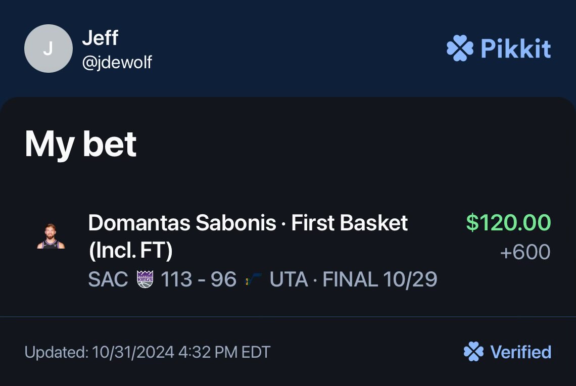The image size is (576, 386).
Task: Click the Updated 10/31/2024 timestamp
Action: (x=148, y=352)
